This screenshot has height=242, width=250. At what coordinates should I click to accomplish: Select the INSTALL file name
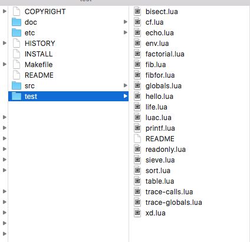(x=39, y=54)
